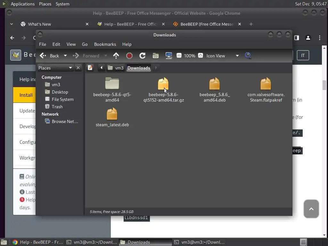The height and width of the screenshot is (246, 328).
Task: Open the Applications menu in top panel
Action: coord(23,4)
